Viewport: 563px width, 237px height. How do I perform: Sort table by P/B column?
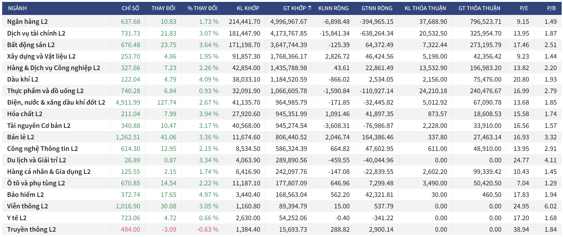(551, 8)
